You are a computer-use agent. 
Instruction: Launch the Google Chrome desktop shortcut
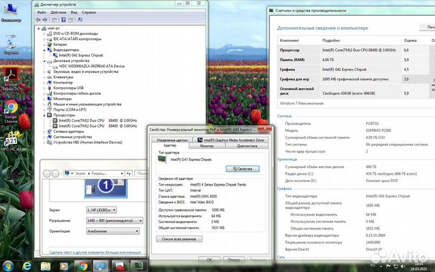pyautogui.click(x=11, y=112)
